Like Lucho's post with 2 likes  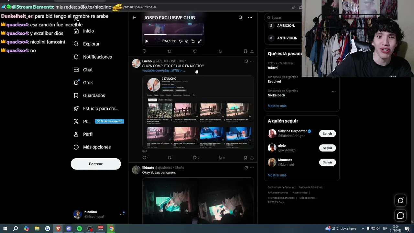coord(196,158)
